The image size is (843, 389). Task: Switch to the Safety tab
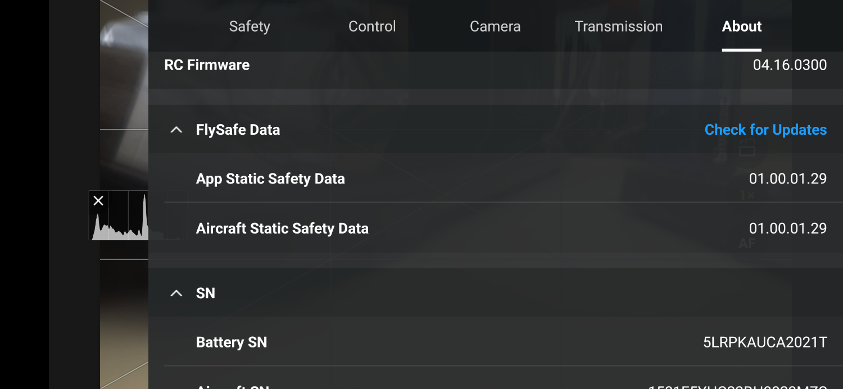pyautogui.click(x=249, y=26)
